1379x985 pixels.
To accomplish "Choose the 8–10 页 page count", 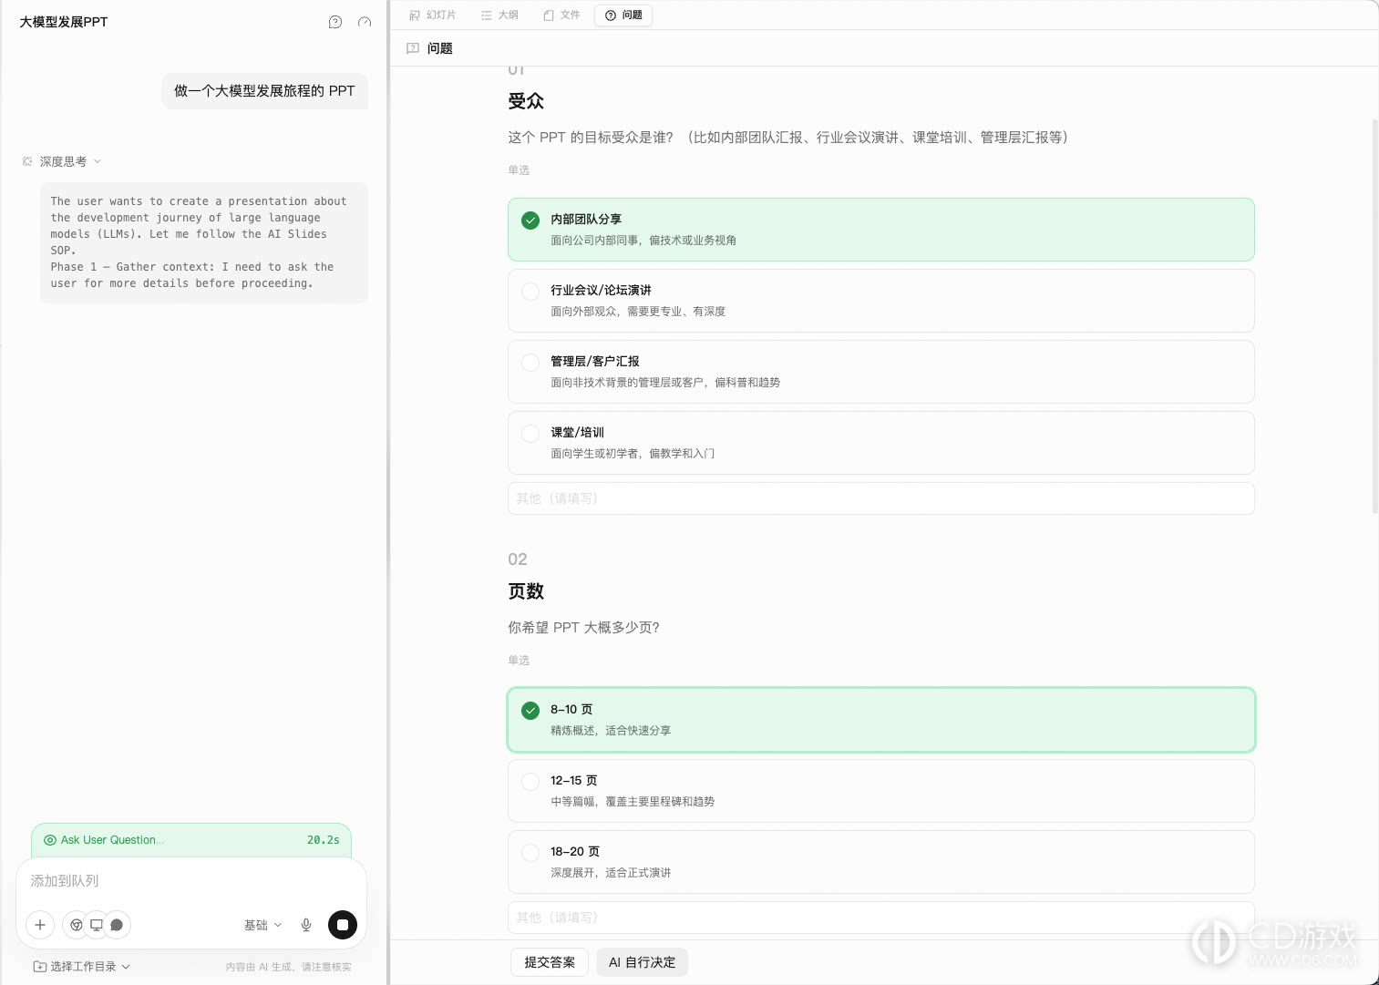I will coord(881,720).
